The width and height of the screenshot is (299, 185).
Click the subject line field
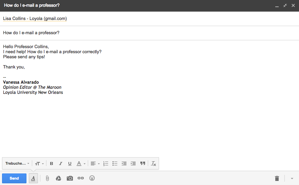click(x=149, y=33)
